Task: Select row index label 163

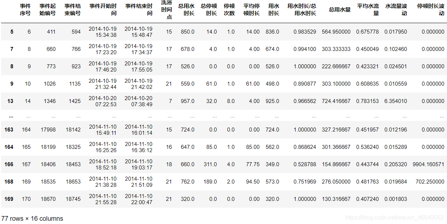Action: (9, 130)
